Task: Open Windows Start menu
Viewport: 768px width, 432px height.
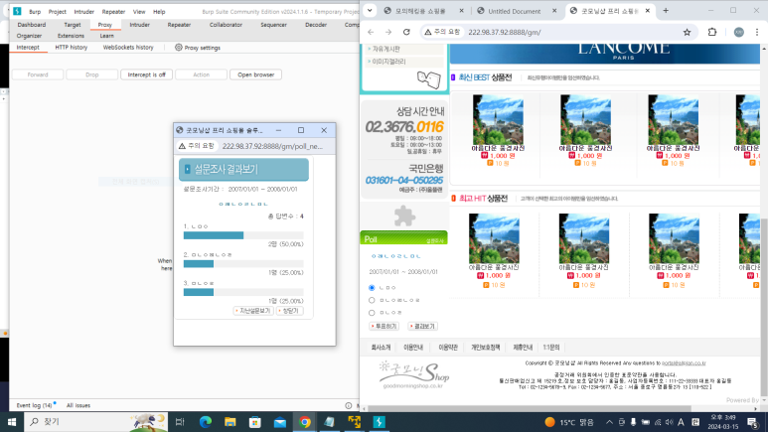Action: pyautogui.click(x=12, y=422)
